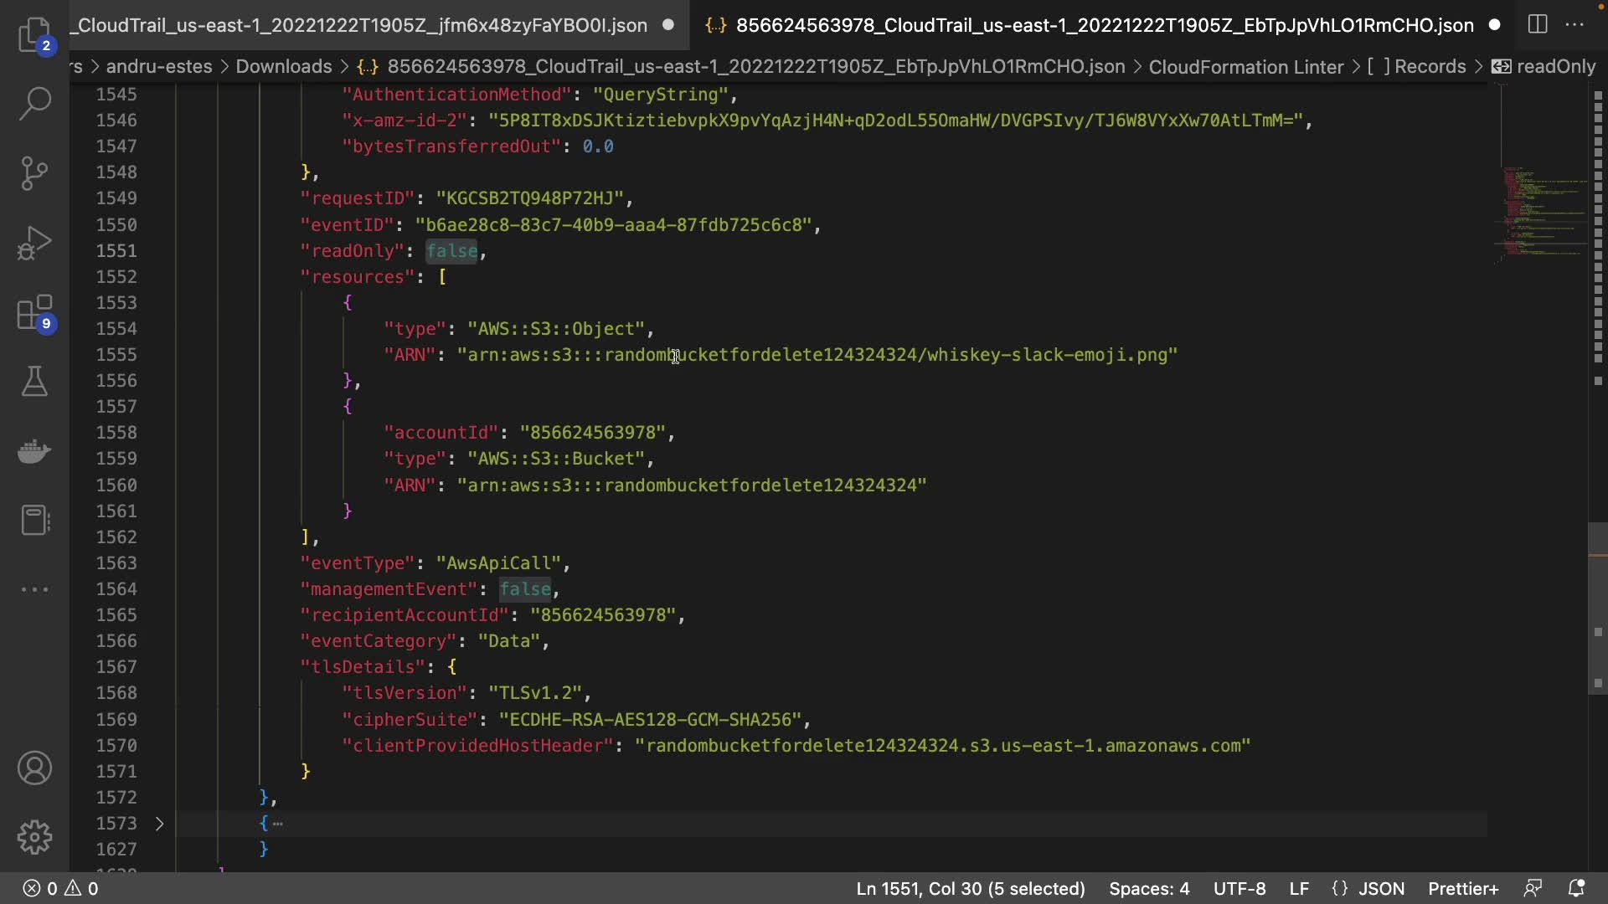Open the Extensions view icon

(34, 313)
